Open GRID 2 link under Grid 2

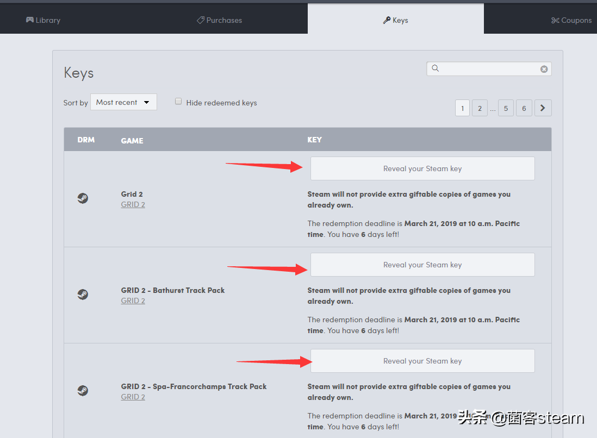pos(133,205)
